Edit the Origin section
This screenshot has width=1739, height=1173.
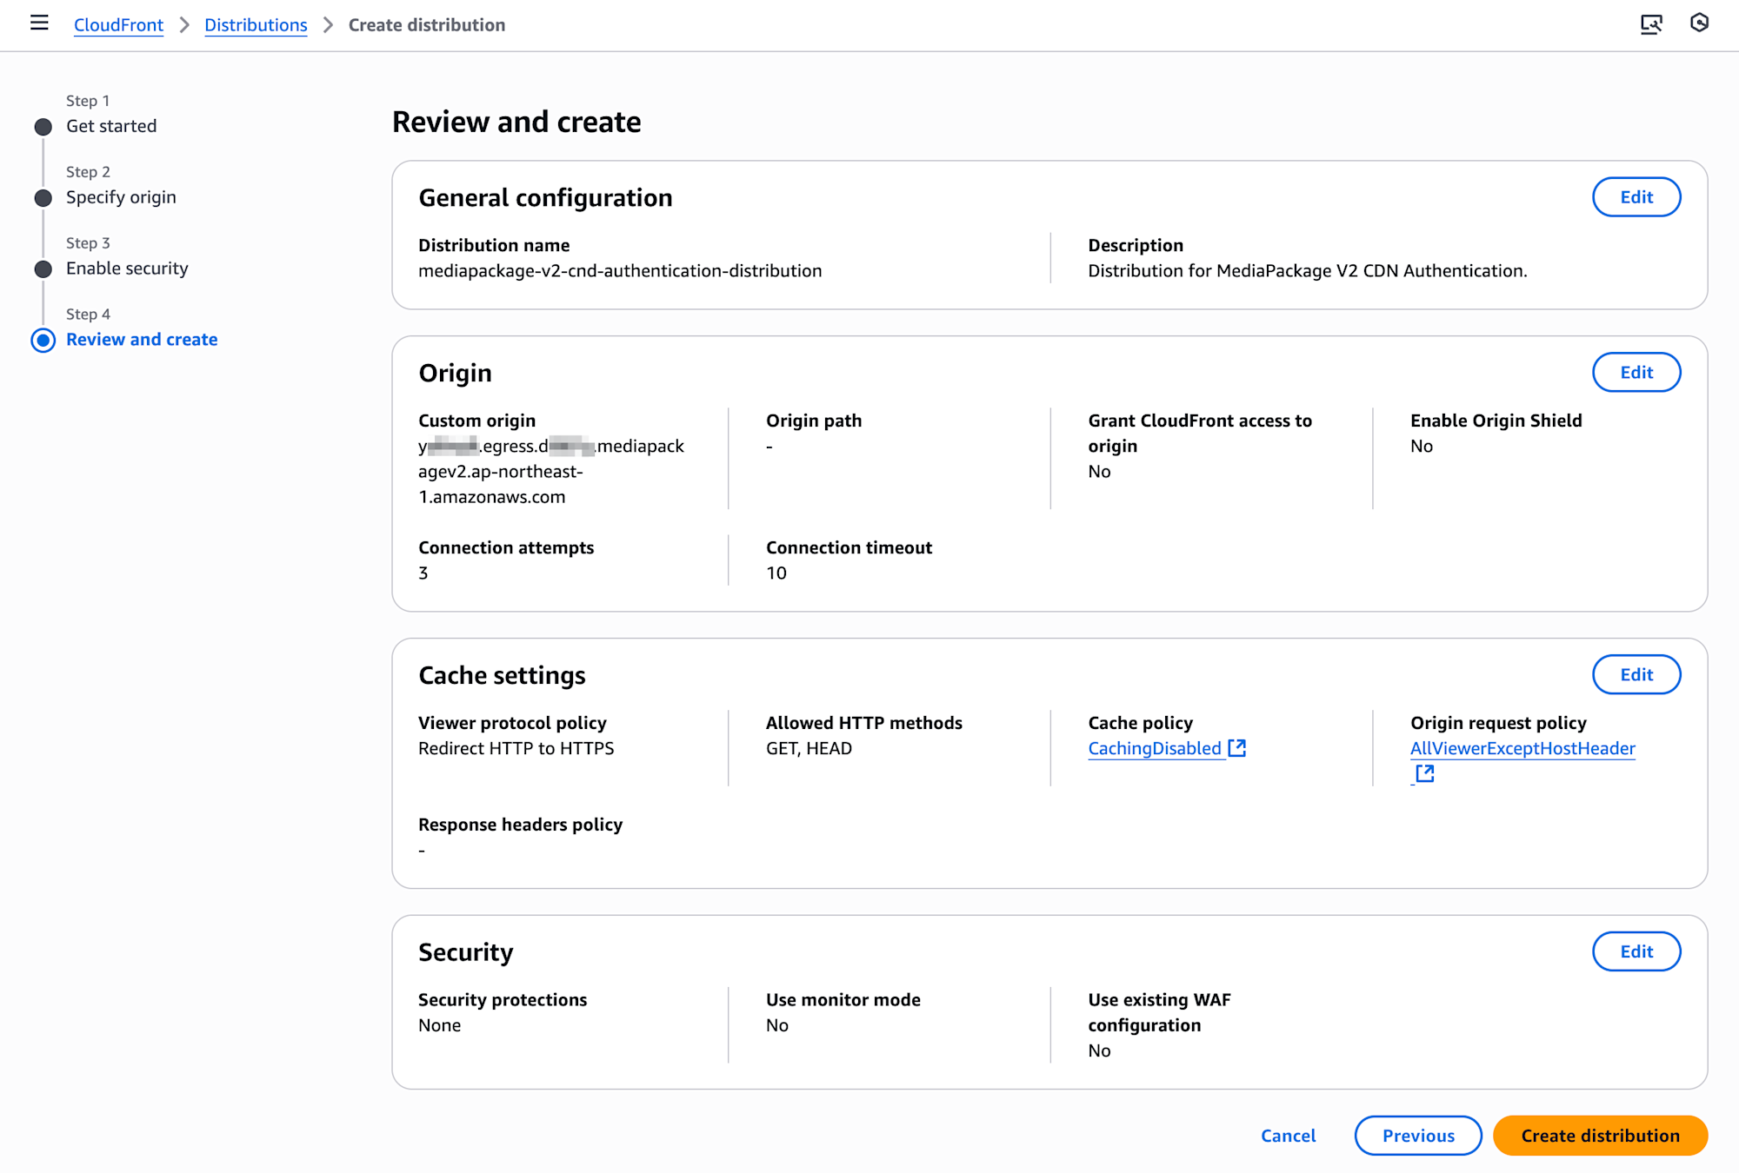coord(1636,373)
